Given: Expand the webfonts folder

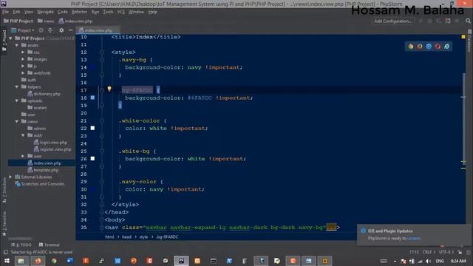Looking at the screenshot, I should point(23,73).
